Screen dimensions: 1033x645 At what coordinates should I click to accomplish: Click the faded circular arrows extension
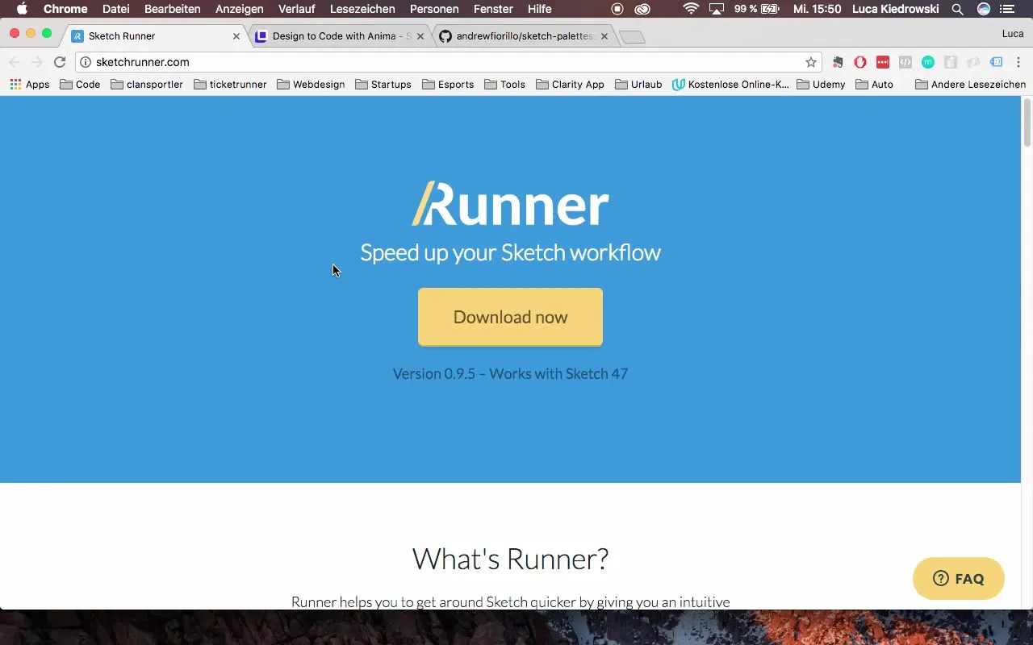click(x=973, y=62)
